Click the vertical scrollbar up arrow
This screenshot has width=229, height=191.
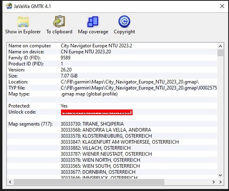(221, 47)
